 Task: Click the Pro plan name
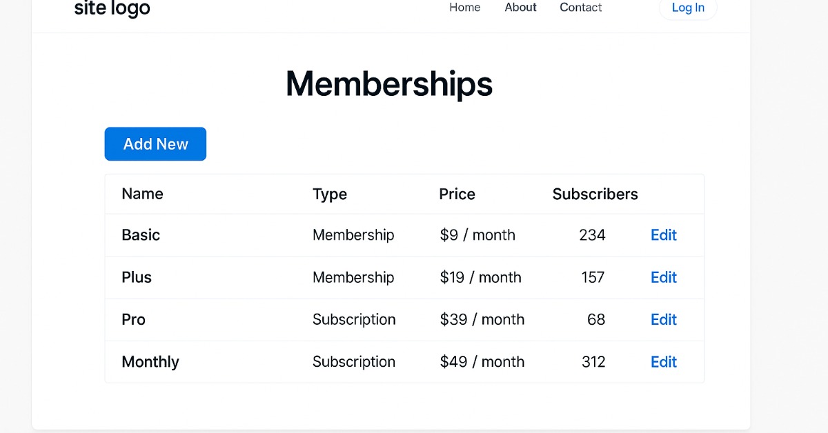coord(133,319)
